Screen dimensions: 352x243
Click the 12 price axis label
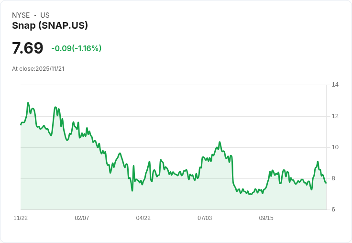click(x=335, y=116)
